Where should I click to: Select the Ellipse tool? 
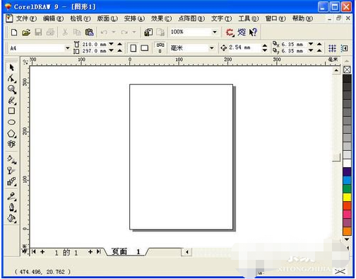click(x=11, y=123)
